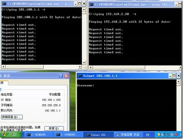Click the 'C:\>ping 202.100.1.1 -t' command line
The image size is (183, 139).
pyautogui.click(x=23, y=9)
